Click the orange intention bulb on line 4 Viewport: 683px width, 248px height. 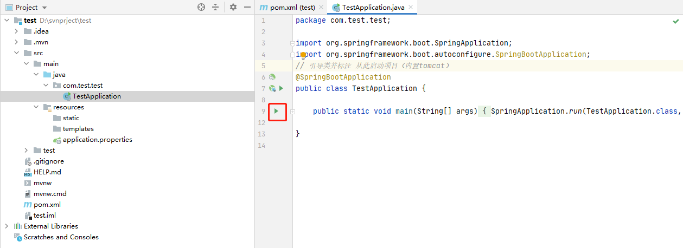(303, 55)
